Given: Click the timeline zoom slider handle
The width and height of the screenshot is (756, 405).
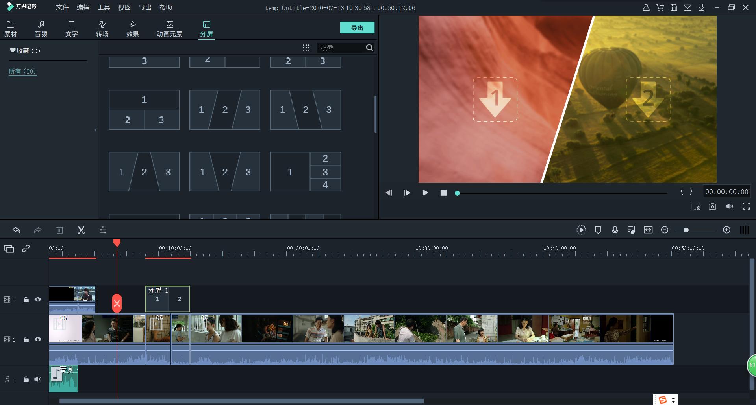Looking at the screenshot, I should (686, 230).
